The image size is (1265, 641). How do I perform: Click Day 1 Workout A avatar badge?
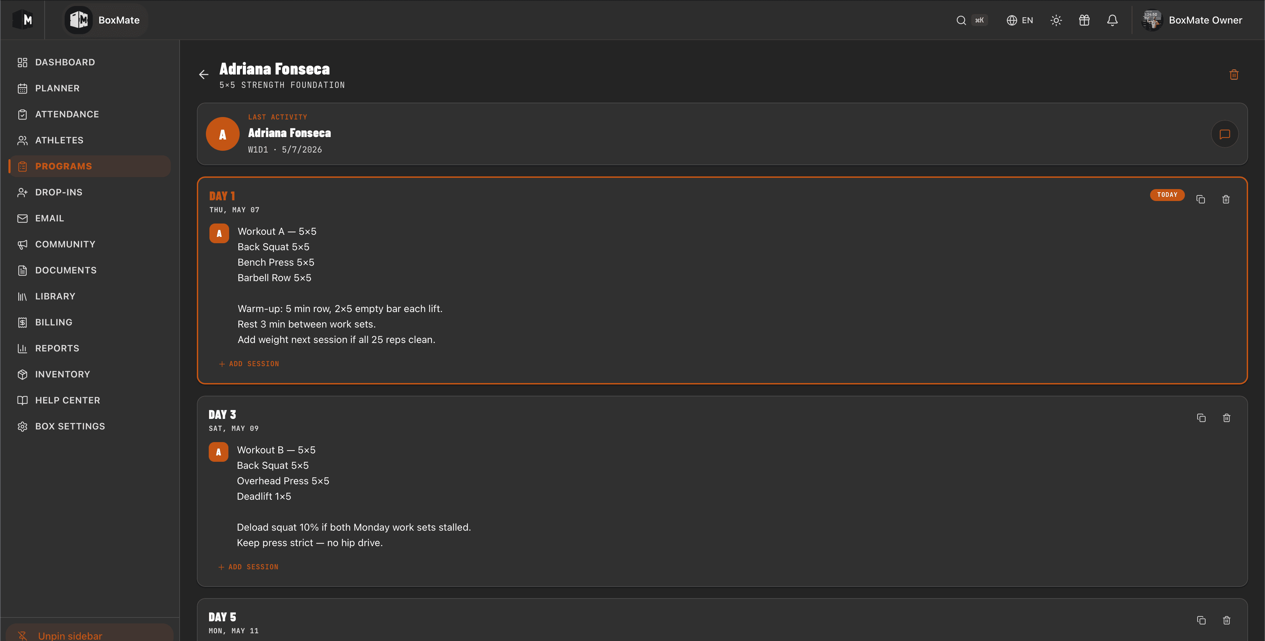click(219, 233)
